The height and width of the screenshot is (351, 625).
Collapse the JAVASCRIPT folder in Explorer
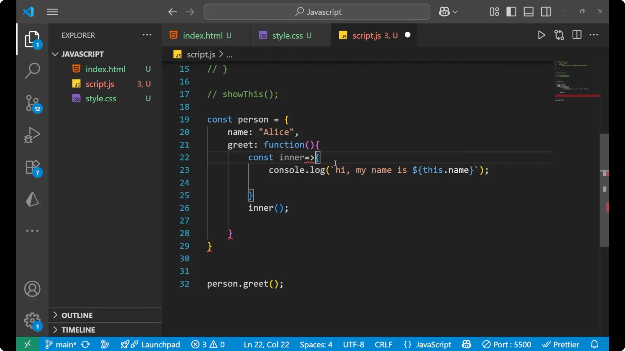click(x=82, y=54)
